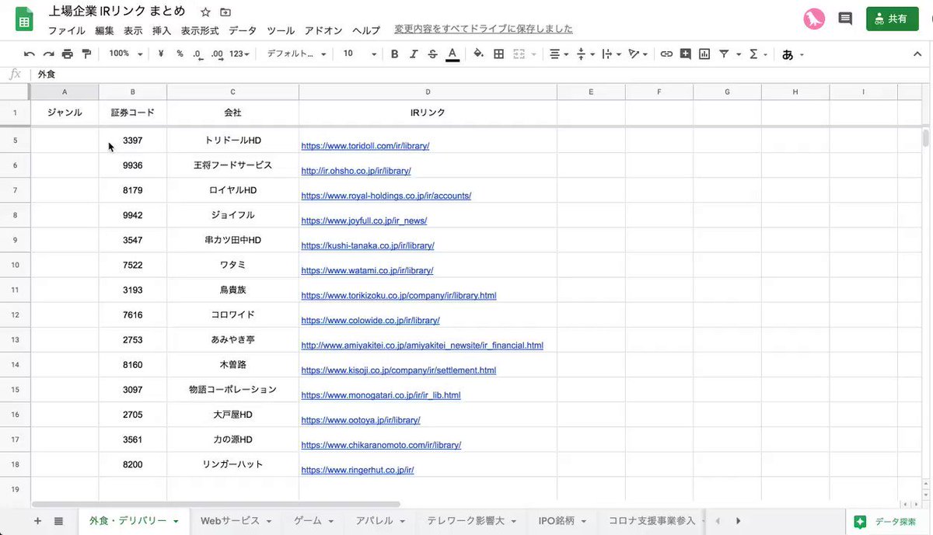This screenshot has width=933, height=535.
Task: Open the ツール menu
Action: (281, 30)
